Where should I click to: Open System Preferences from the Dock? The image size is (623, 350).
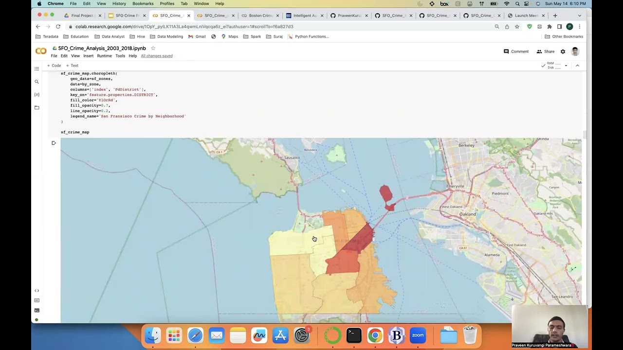[302, 335]
